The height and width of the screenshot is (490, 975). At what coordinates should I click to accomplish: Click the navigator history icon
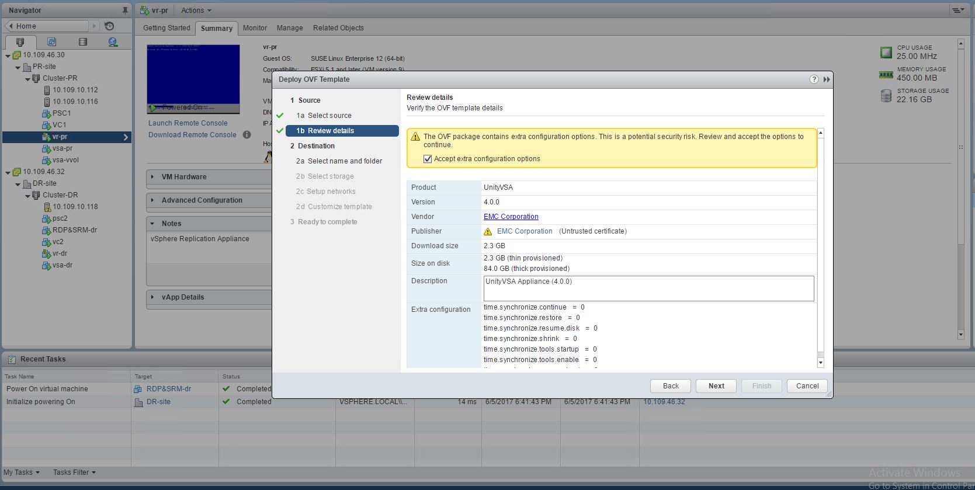pos(109,26)
